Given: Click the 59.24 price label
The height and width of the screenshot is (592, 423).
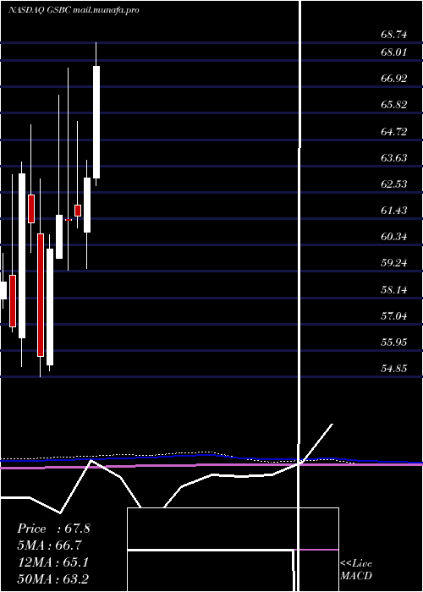Looking at the screenshot, I should coord(394,263).
